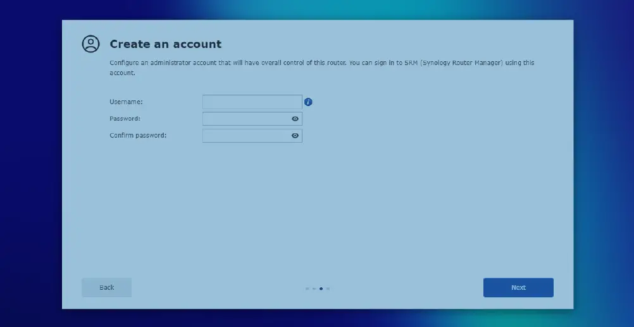The image size is (634, 327).
Task: Click the 'Confirm password:' label
Action: pos(138,136)
